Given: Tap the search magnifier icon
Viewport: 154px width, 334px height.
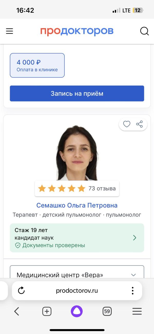Looking at the screenshot, I should pyautogui.click(x=145, y=31).
